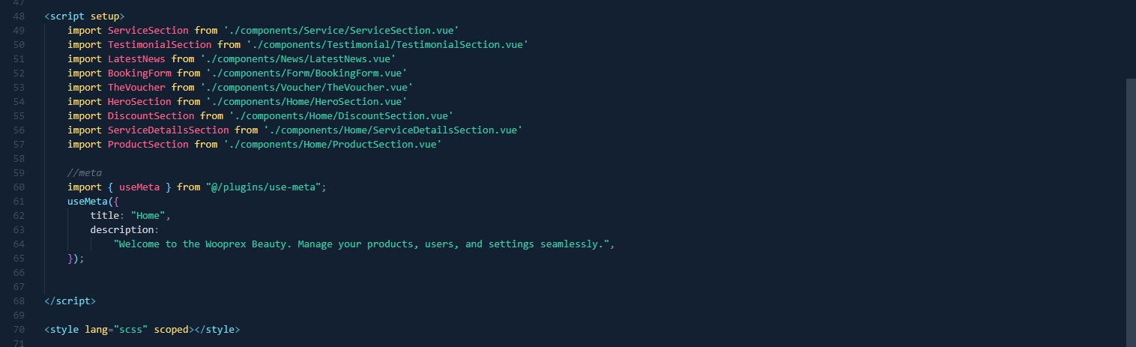Image resolution: width=1136 pixels, height=347 pixels.
Task: Place cursor on TheVoucher identifier
Action: click(136, 87)
